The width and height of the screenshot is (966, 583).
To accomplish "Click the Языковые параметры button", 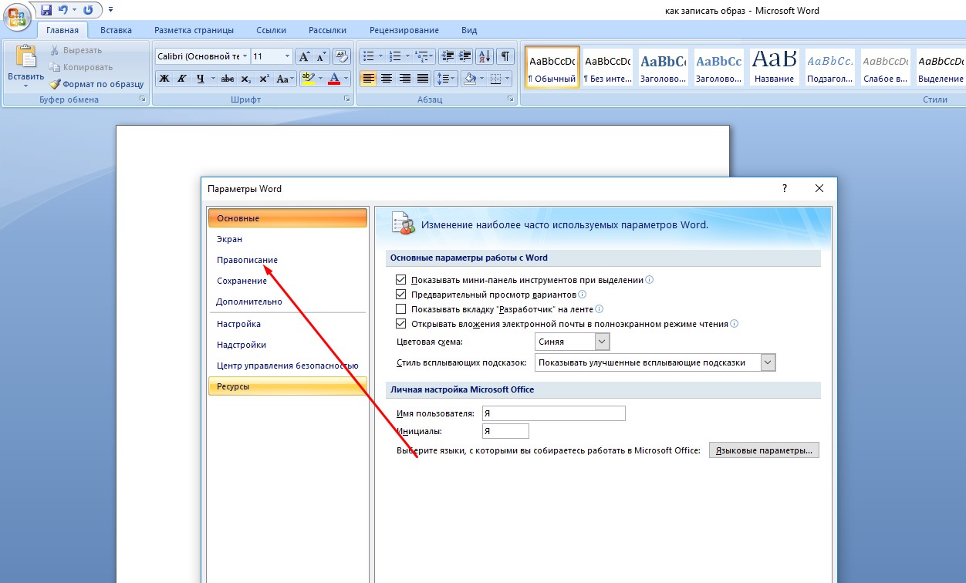I will point(764,450).
